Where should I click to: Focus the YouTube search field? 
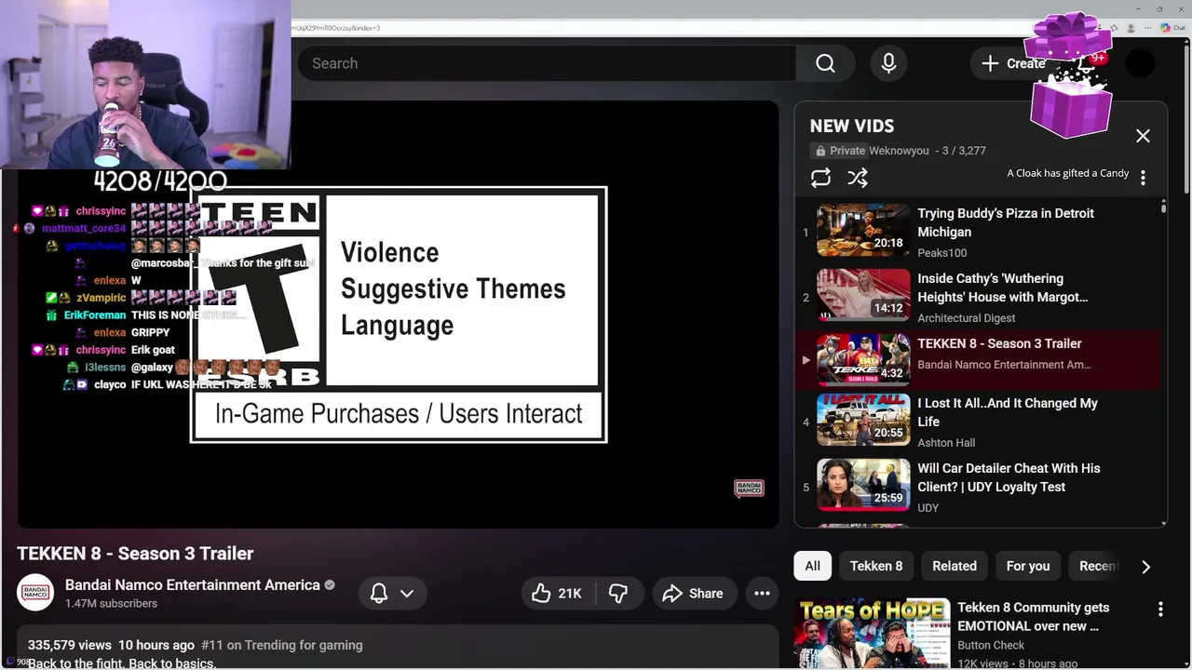[x=548, y=63]
